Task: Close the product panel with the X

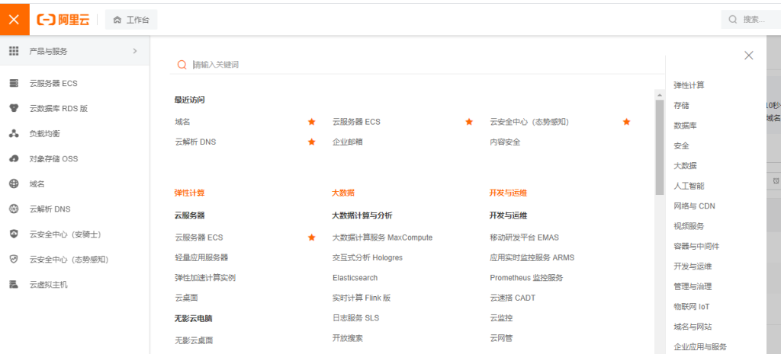Action: point(749,55)
